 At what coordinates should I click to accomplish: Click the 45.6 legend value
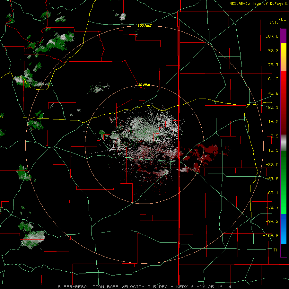tap(273, 93)
